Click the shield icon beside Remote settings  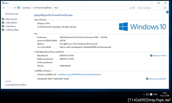(x=3, y=23)
